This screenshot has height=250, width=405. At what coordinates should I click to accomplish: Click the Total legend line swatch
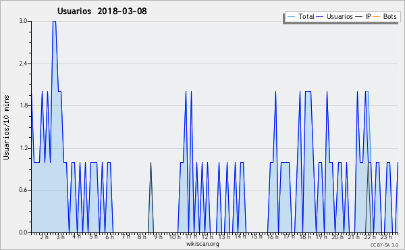(x=291, y=17)
